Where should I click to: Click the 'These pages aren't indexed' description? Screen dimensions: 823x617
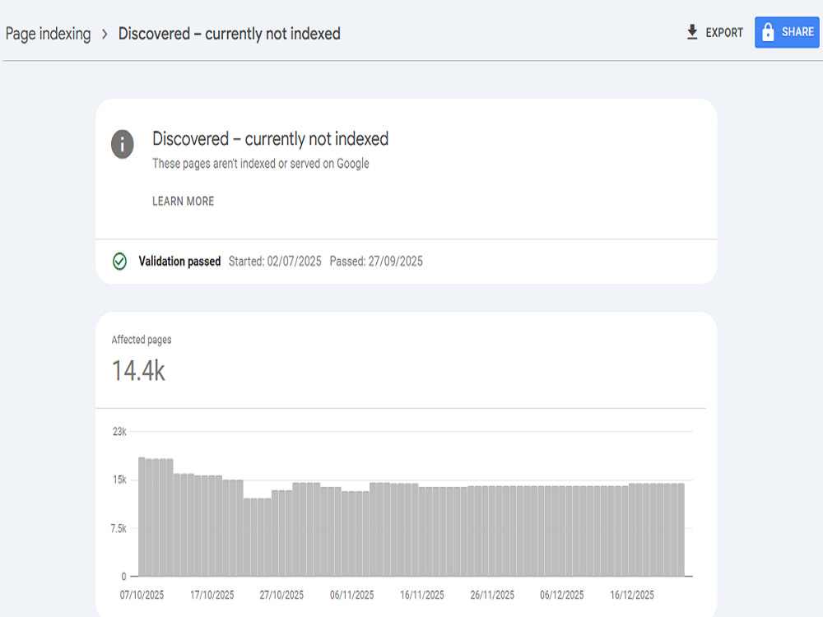(x=261, y=164)
